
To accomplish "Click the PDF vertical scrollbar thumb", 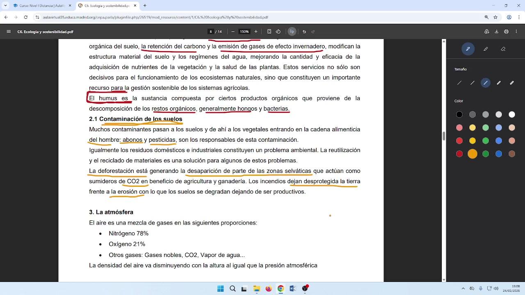I will 444,136.
